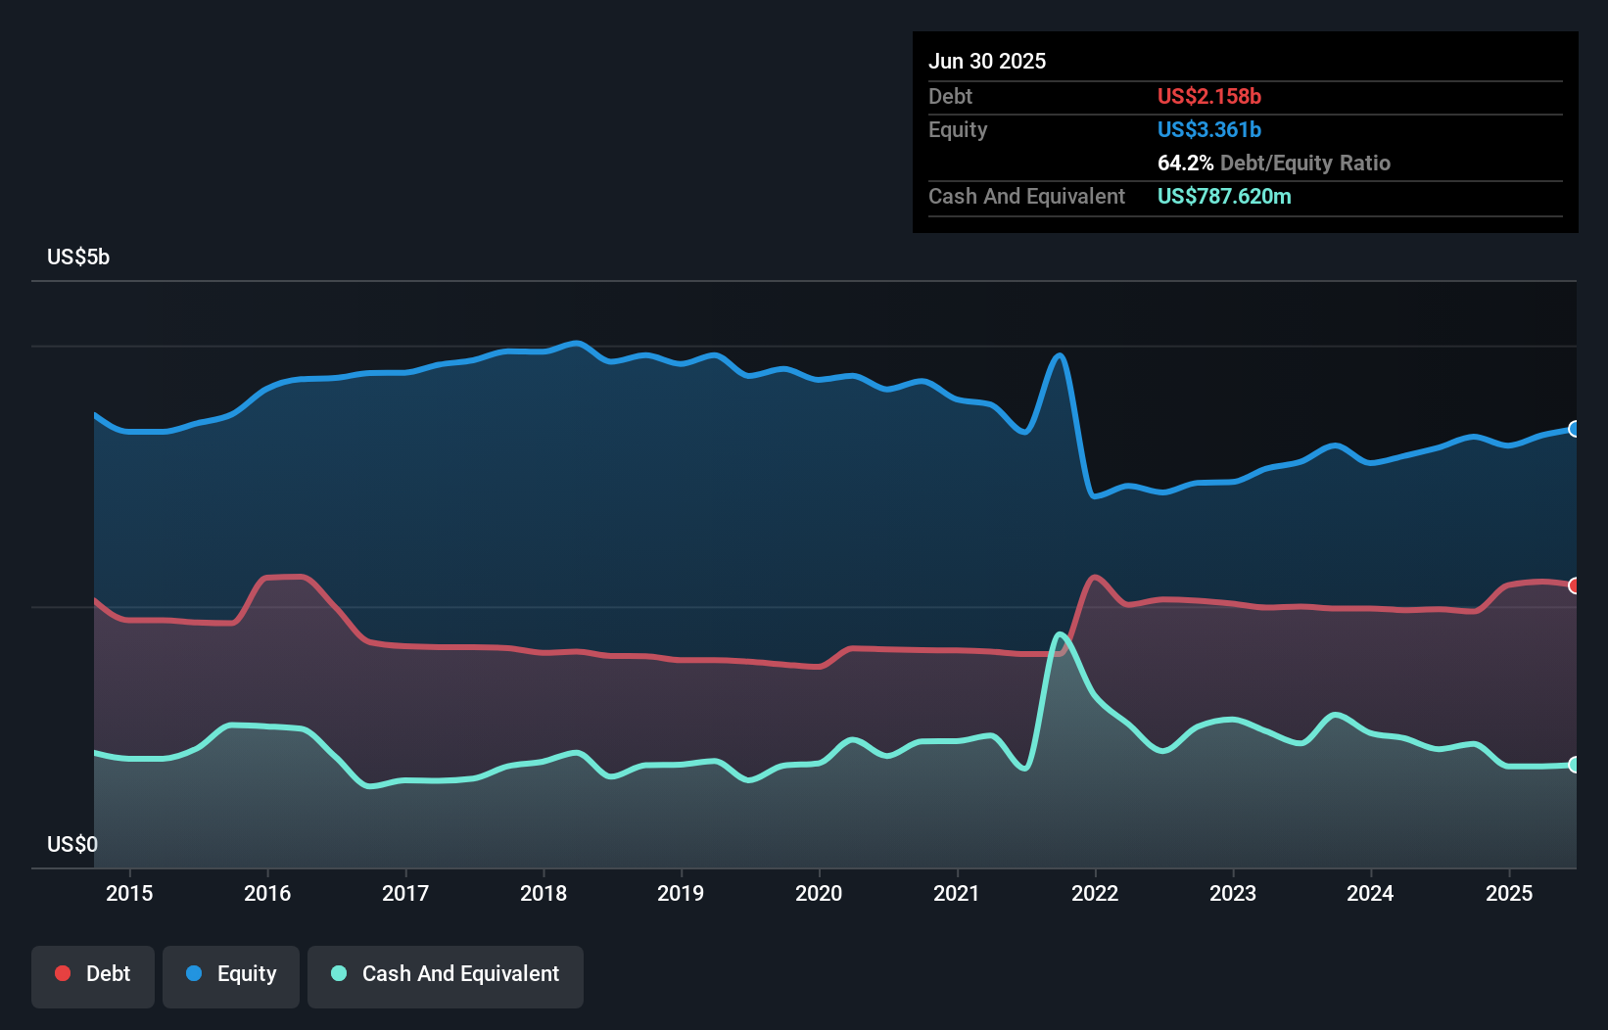Click the US$787.620m Cash value
Viewport: 1608px width, 1030px height.
[1225, 196]
